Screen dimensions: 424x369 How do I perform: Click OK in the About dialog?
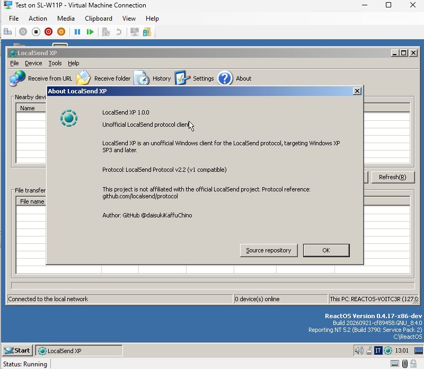326,250
